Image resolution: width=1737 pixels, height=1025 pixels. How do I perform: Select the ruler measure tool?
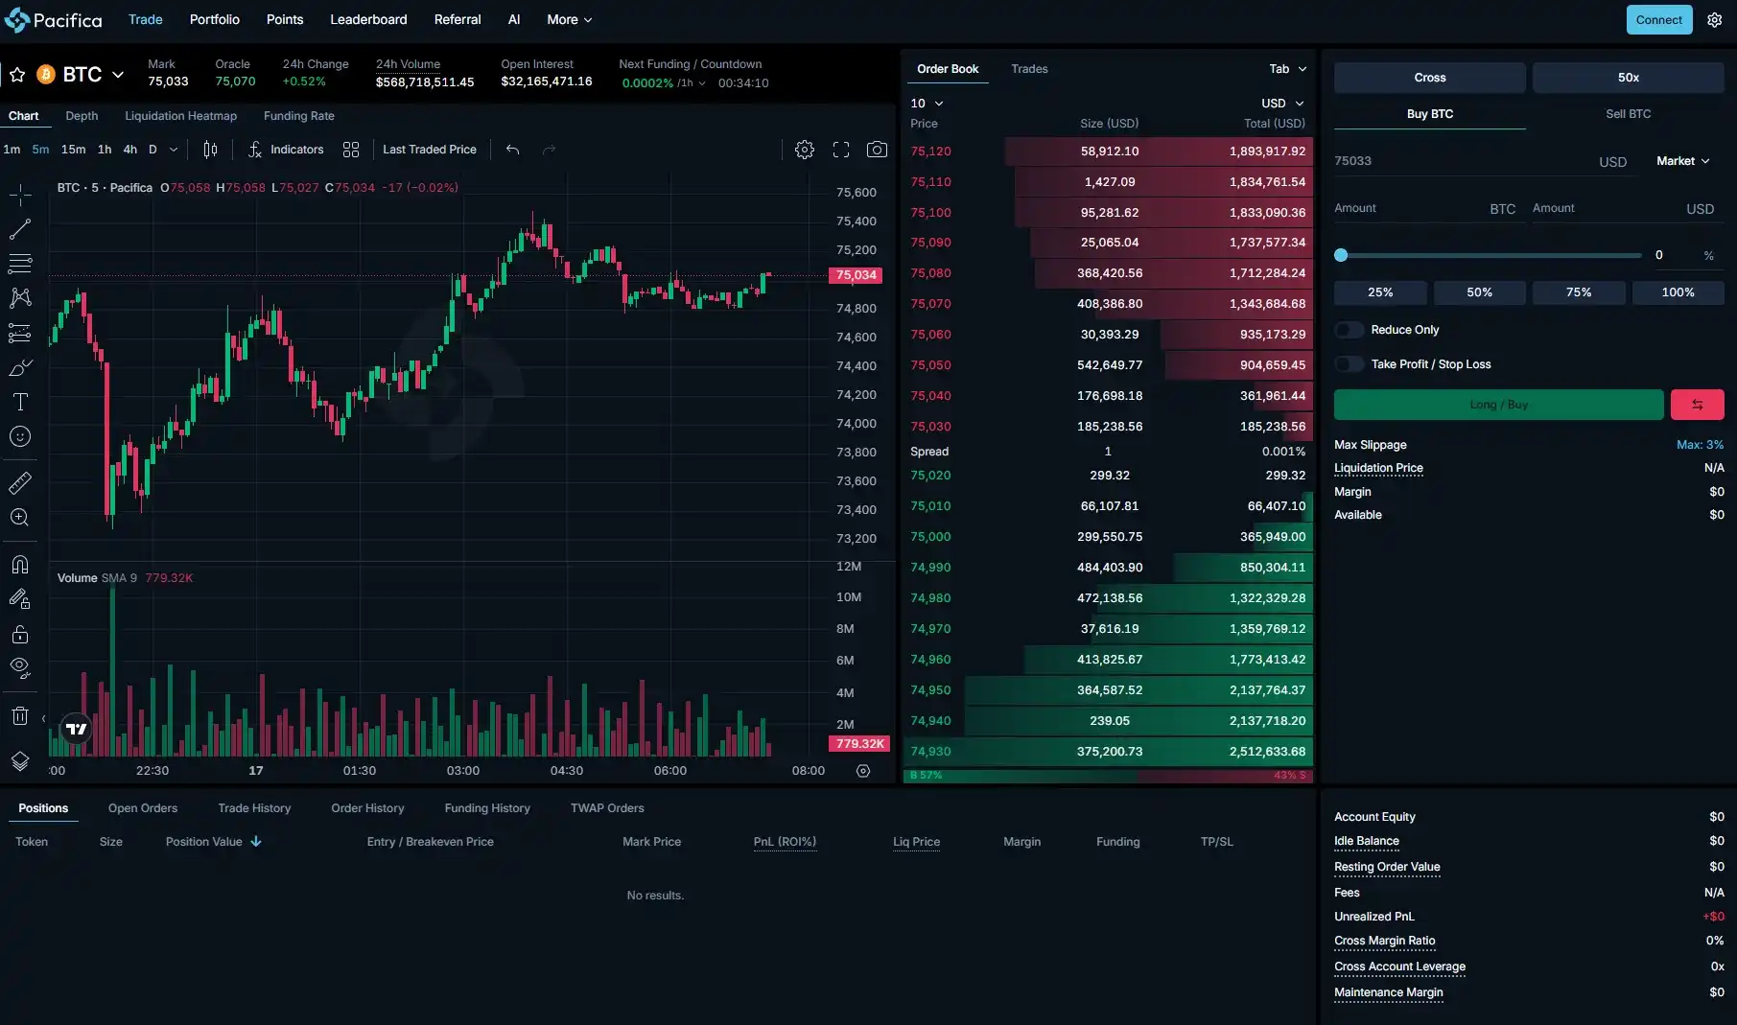click(x=20, y=483)
